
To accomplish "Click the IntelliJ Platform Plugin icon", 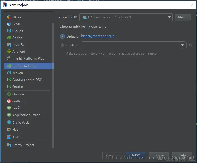I will click(x=9, y=58).
